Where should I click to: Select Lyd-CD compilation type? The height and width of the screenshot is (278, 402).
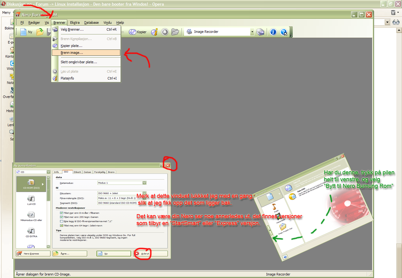click(31, 200)
